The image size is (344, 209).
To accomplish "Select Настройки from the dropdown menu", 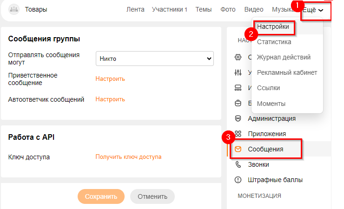I will (x=276, y=27).
